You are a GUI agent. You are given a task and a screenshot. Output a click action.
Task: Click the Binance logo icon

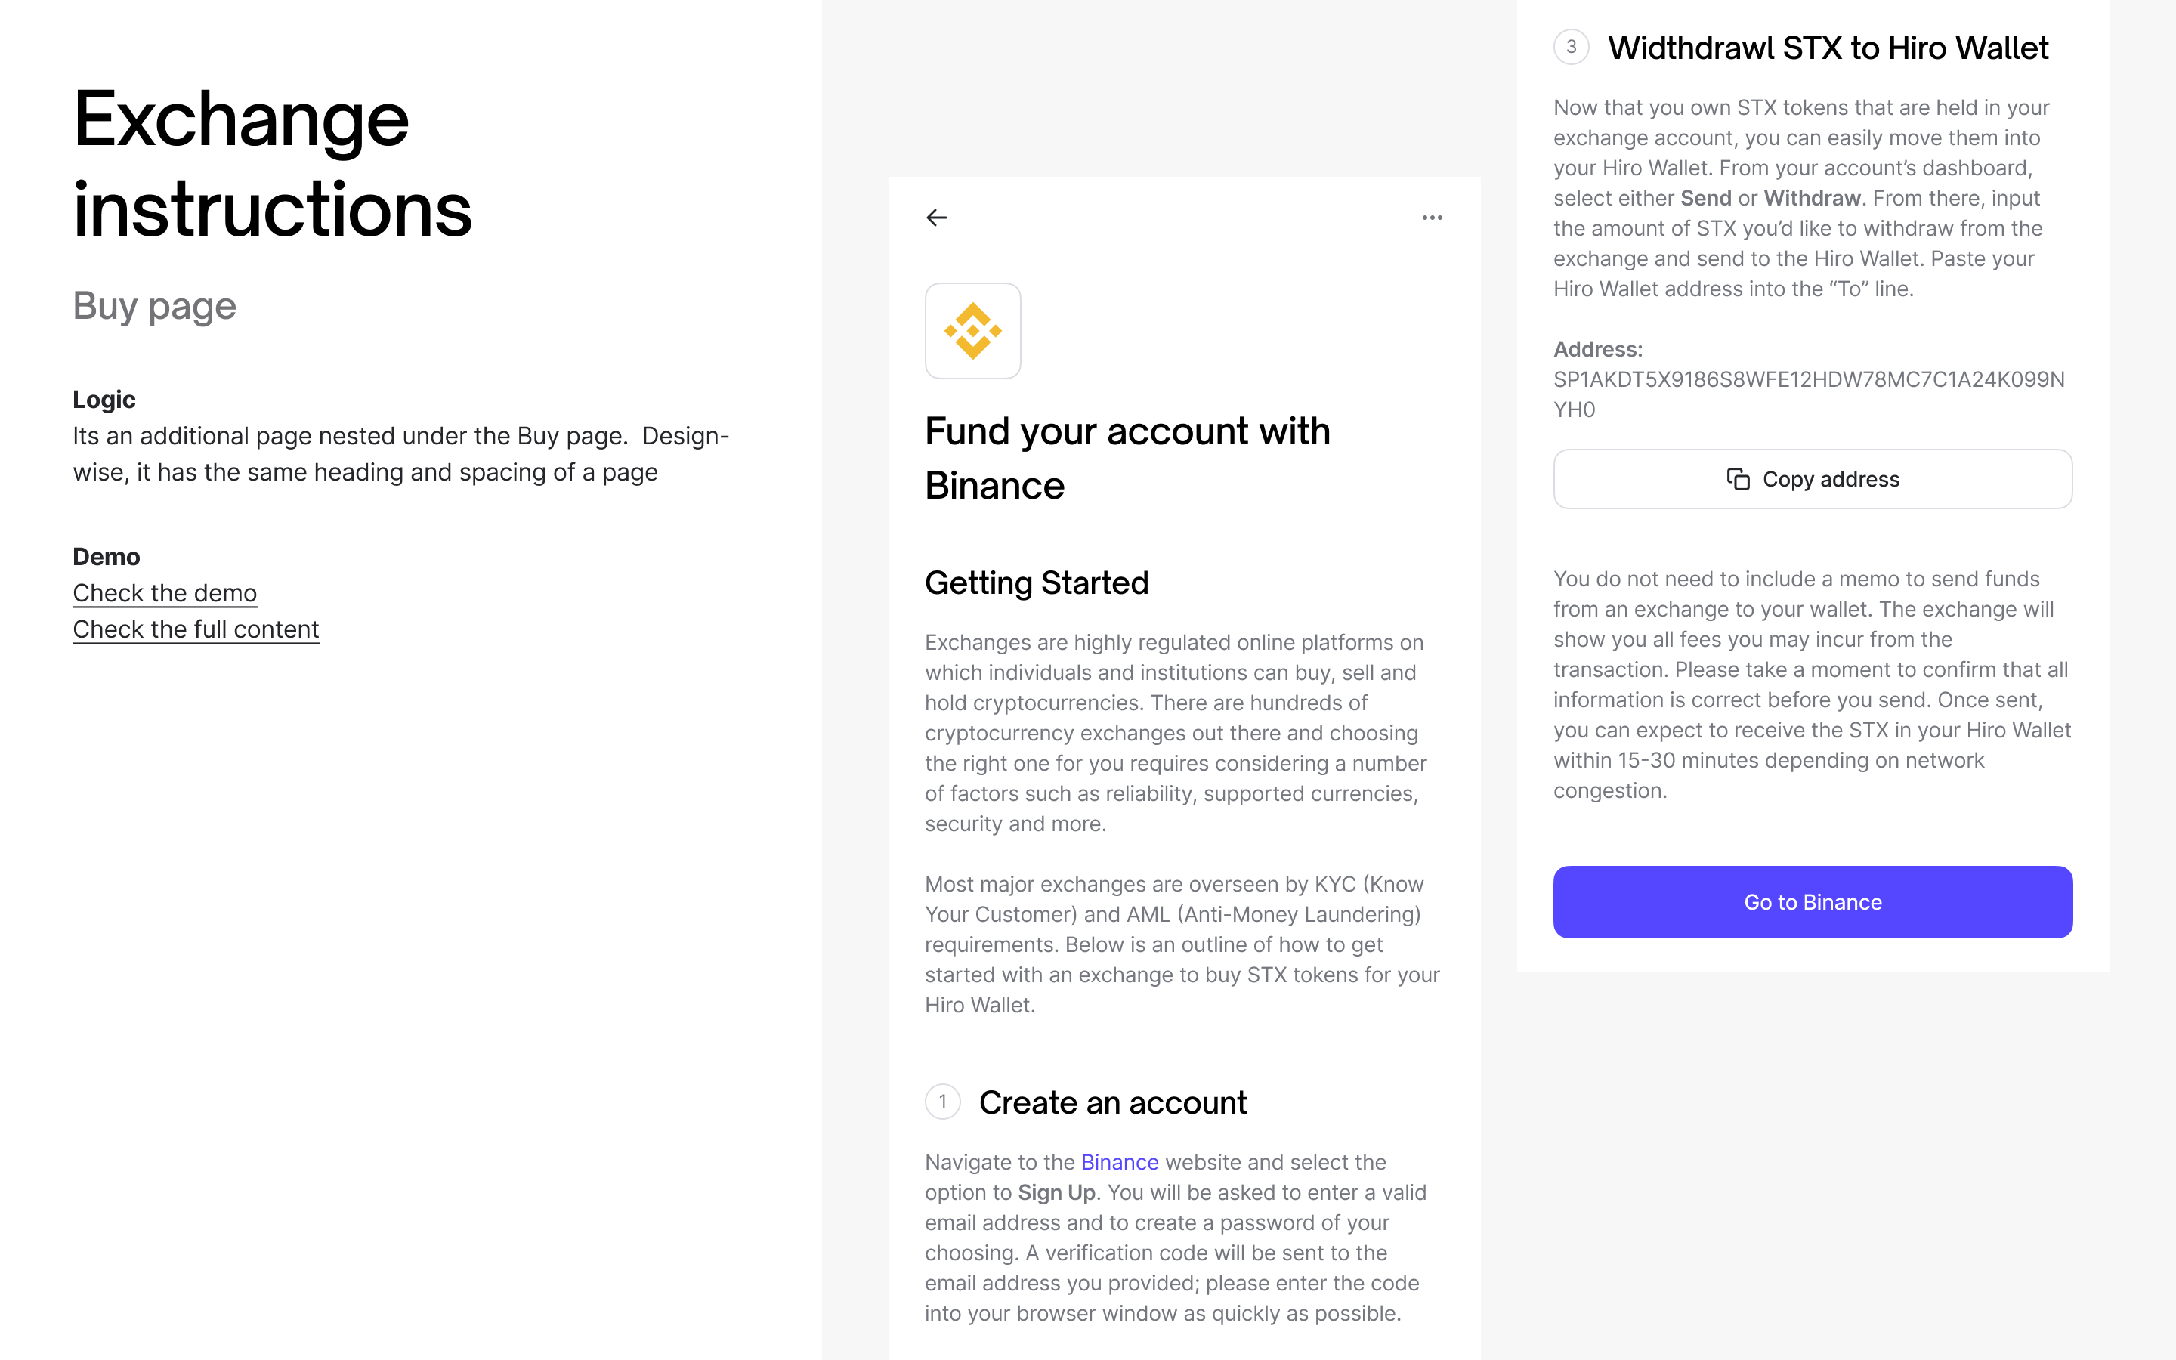[x=973, y=331]
